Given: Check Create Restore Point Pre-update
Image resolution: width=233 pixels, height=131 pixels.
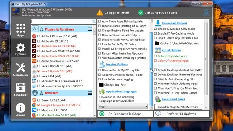Looking at the screenshot, I should click(x=99, y=31).
